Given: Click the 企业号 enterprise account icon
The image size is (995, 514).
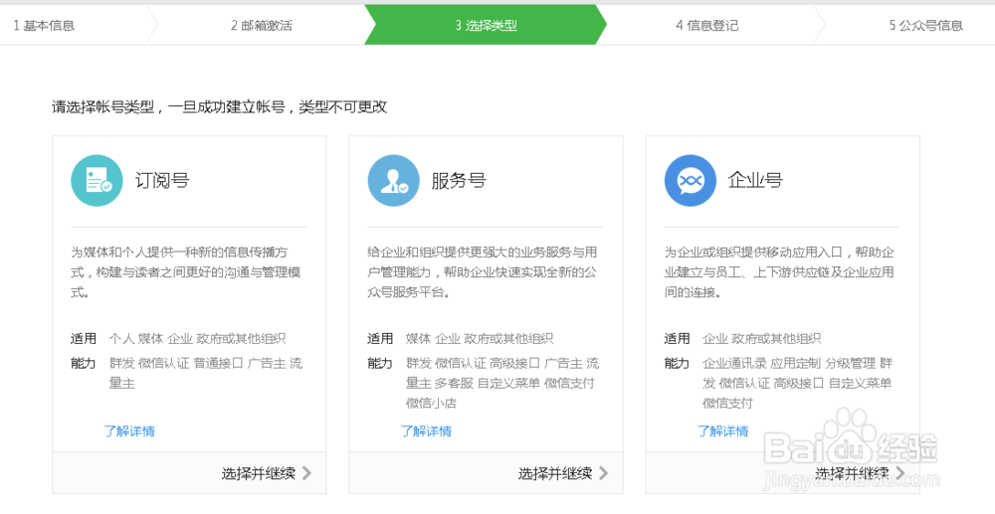Looking at the screenshot, I should click(x=691, y=181).
